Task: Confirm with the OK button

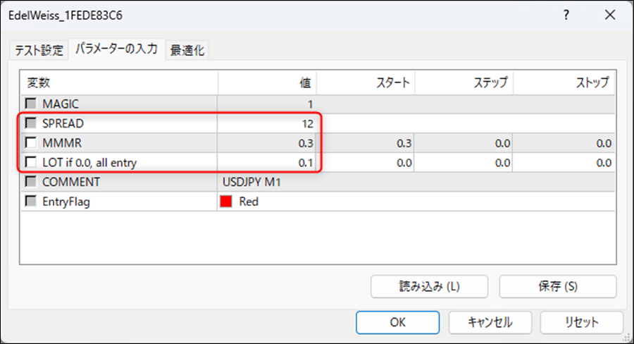Action: point(398,322)
